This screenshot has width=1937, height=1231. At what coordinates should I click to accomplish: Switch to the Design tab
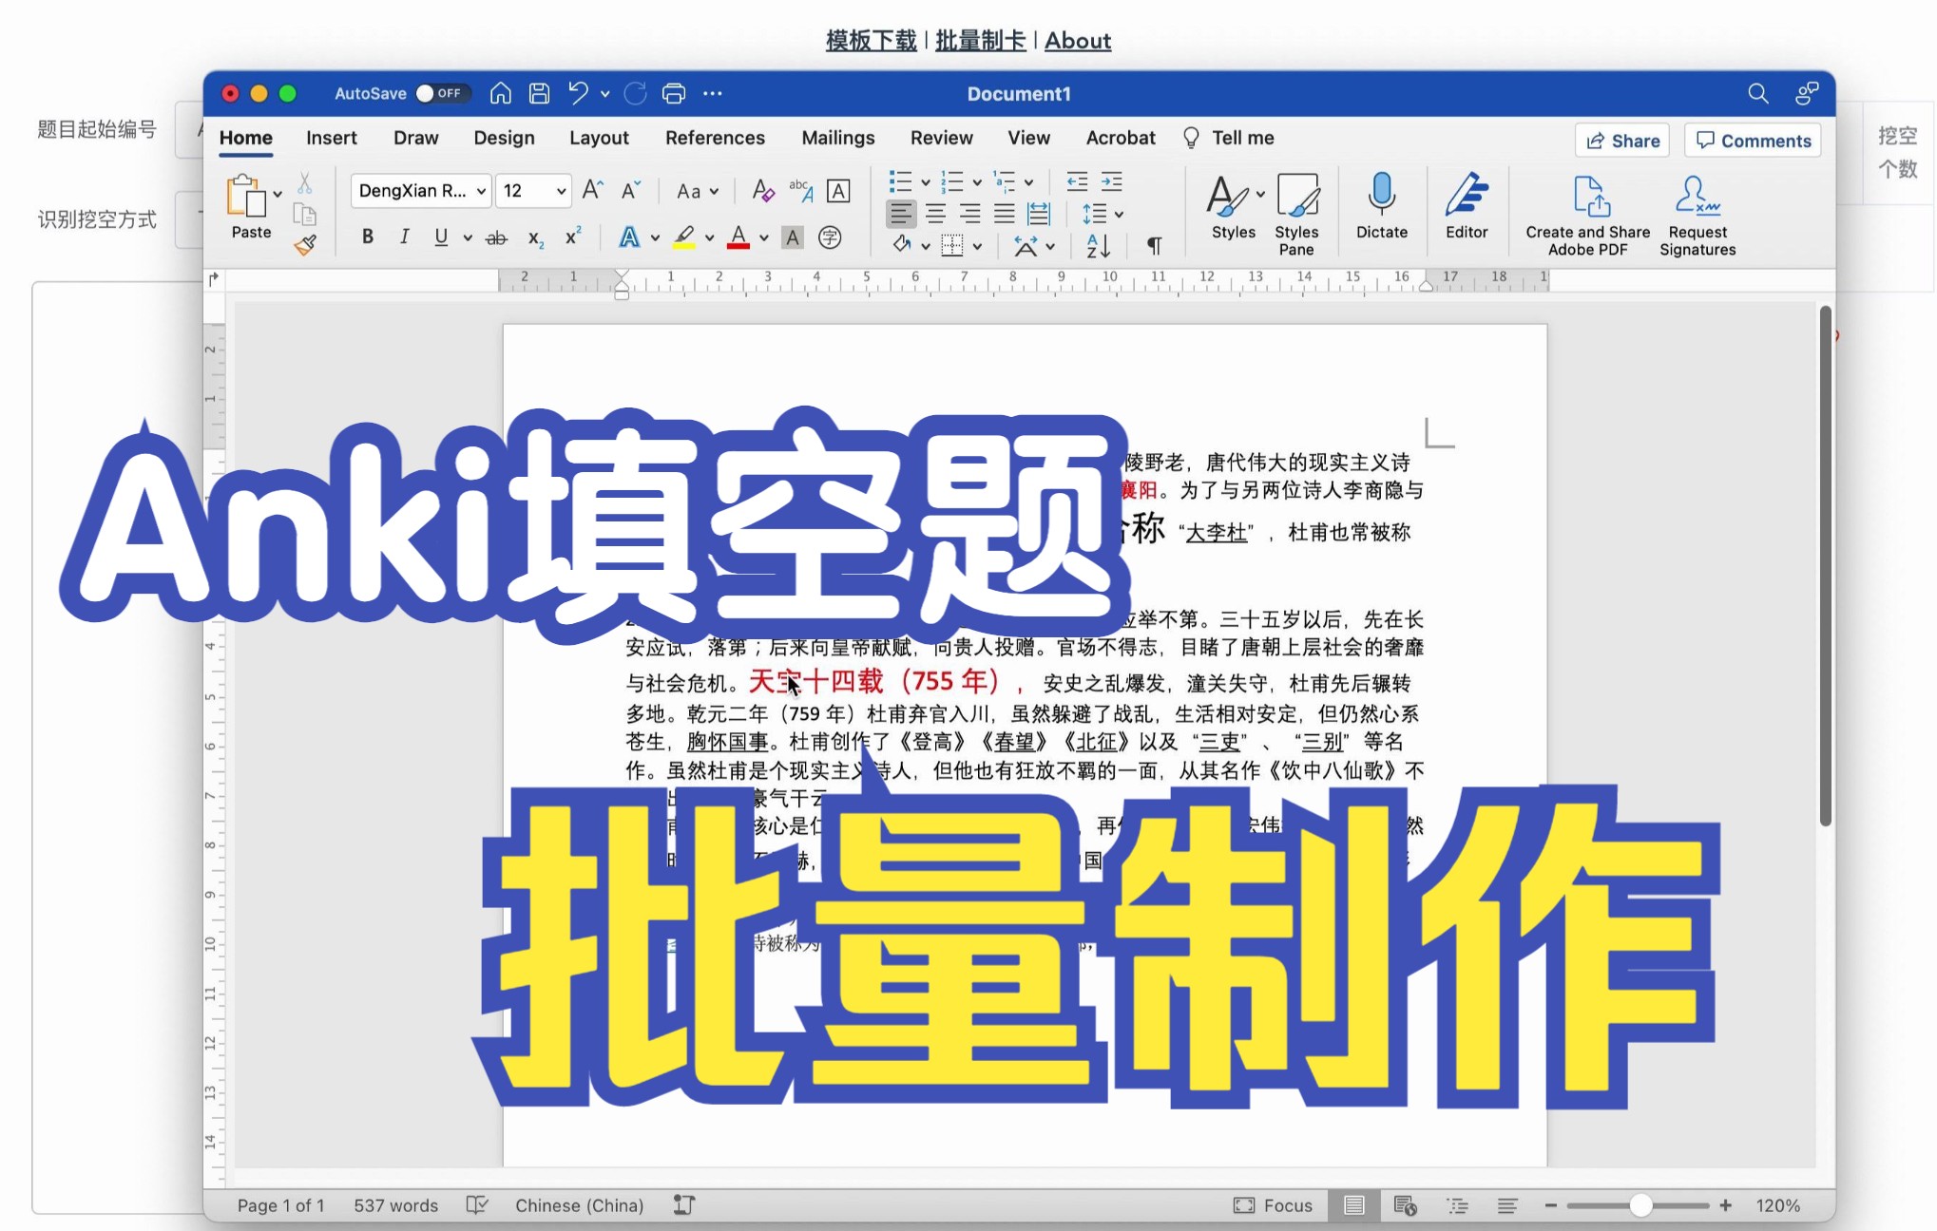tap(504, 138)
